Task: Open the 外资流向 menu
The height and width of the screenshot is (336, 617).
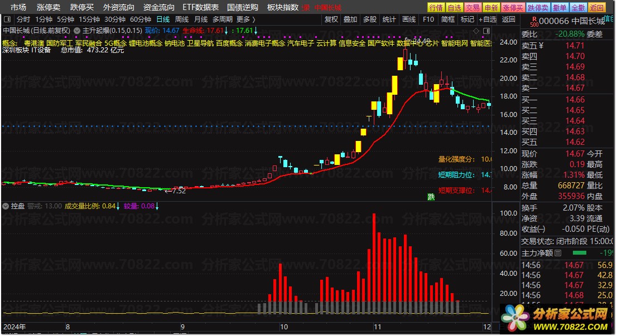Action: 118,7
